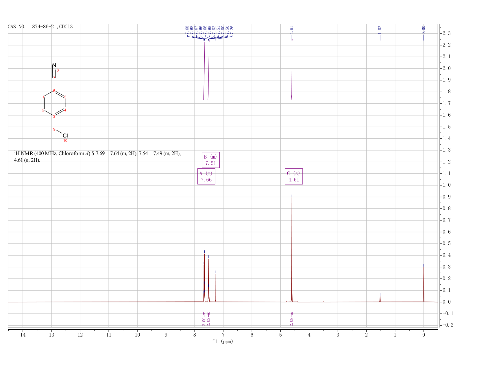
Task: Click the integral value 2.00
Action: pyautogui.click(x=204, y=322)
